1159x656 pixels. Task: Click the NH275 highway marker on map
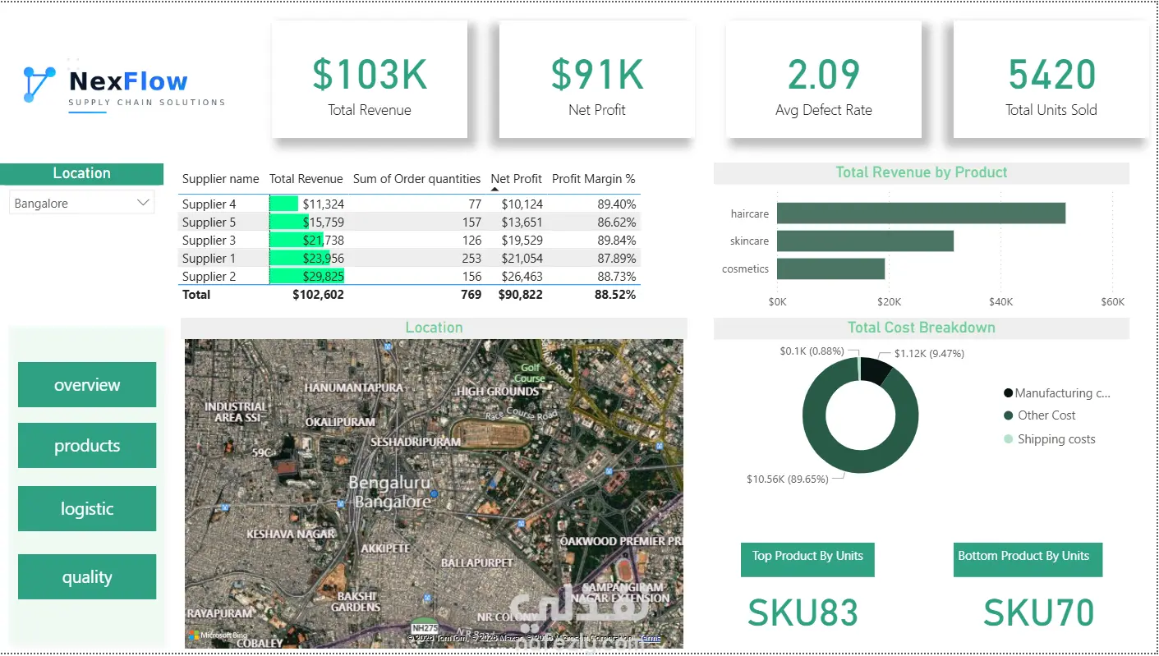[423, 627]
